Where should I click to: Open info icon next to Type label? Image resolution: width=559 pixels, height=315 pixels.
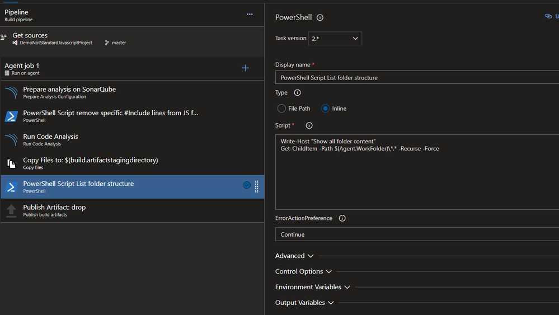(x=297, y=93)
